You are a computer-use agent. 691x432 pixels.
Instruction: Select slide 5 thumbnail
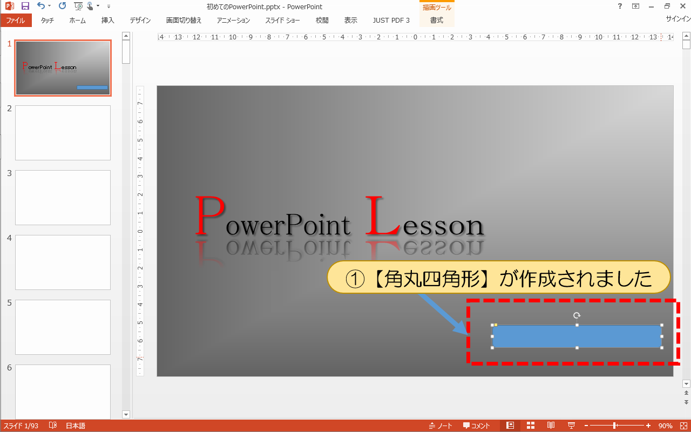pyautogui.click(x=63, y=327)
